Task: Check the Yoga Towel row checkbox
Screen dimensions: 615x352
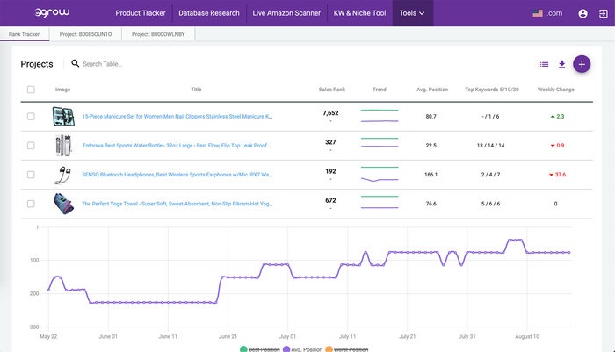Action: 31,204
